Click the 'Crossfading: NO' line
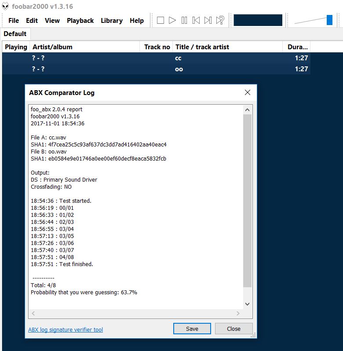This screenshot has width=343, height=351. click(x=51, y=186)
